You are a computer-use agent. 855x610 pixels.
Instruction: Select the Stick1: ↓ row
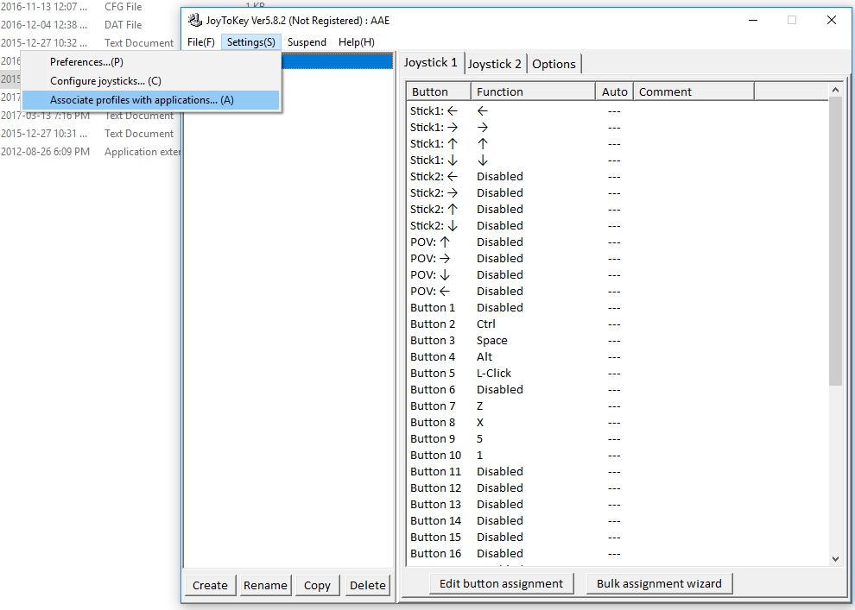tap(617, 160)
